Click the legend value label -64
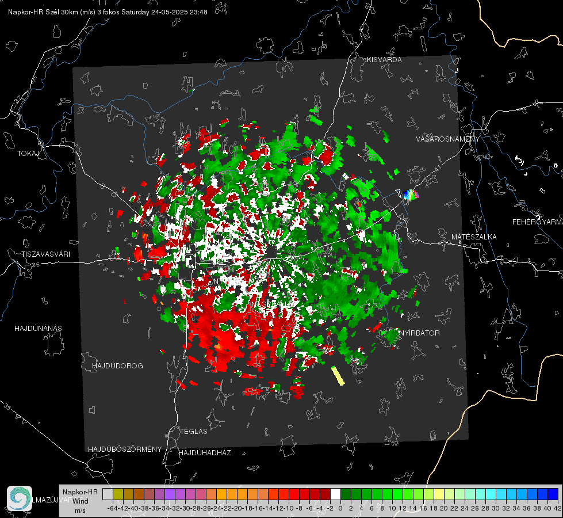Screen dimensions: 563x518 [112, 508]
